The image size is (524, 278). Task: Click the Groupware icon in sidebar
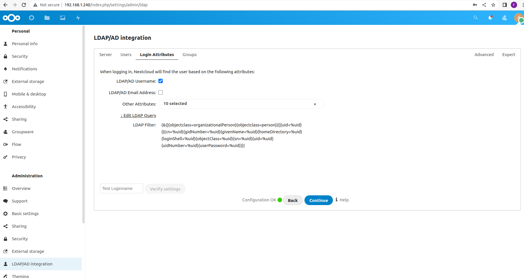click(x=5, y=132)
